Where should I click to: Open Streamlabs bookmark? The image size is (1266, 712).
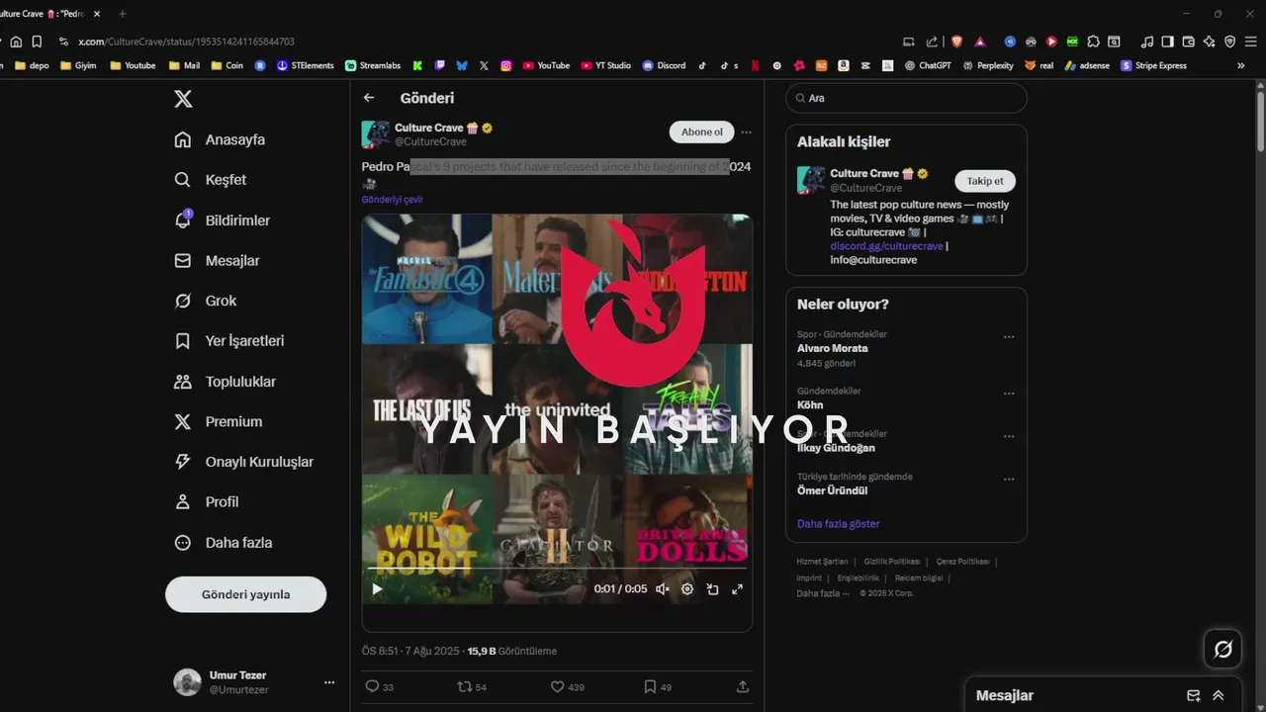[373, 65]
